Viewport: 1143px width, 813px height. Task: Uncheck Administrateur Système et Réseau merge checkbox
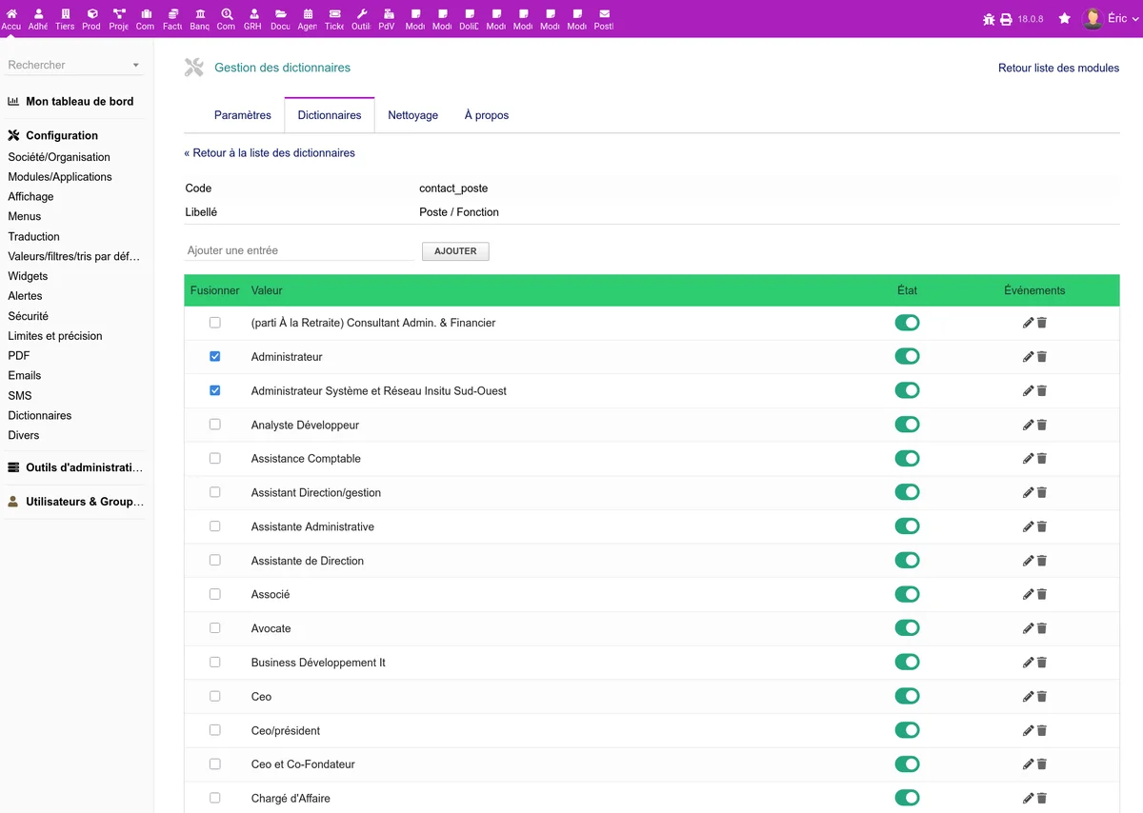coord(214,390)
